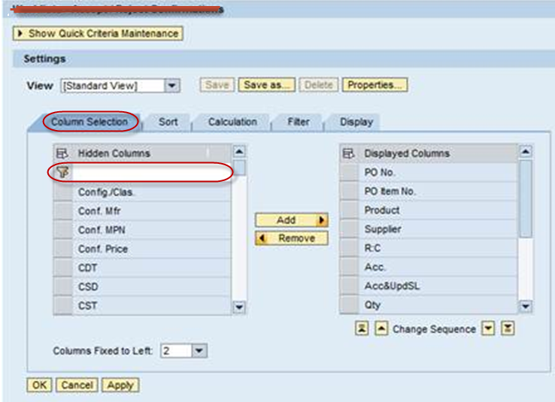Click row selector beside PO No.
The image size is (555, 402).
(350, 173)
